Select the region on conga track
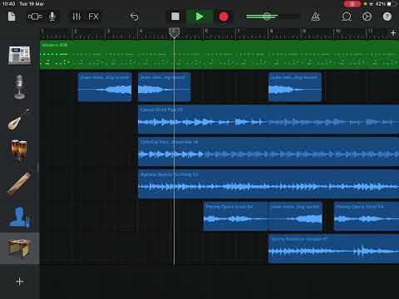The image size is (399, 299). pyautogui.click(x=268, y=151)
